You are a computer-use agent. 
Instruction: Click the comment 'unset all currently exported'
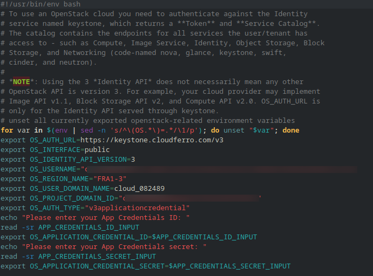148,120
